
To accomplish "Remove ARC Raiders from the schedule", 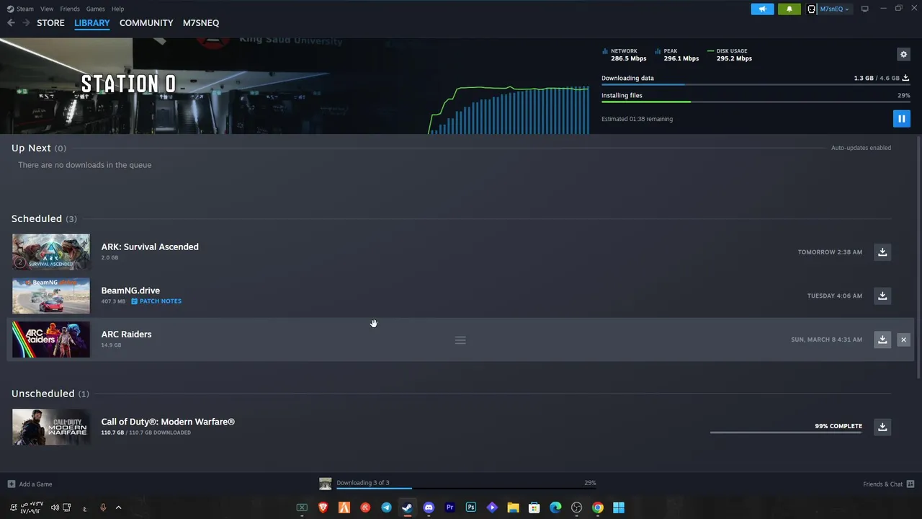I will coord(903,340).
